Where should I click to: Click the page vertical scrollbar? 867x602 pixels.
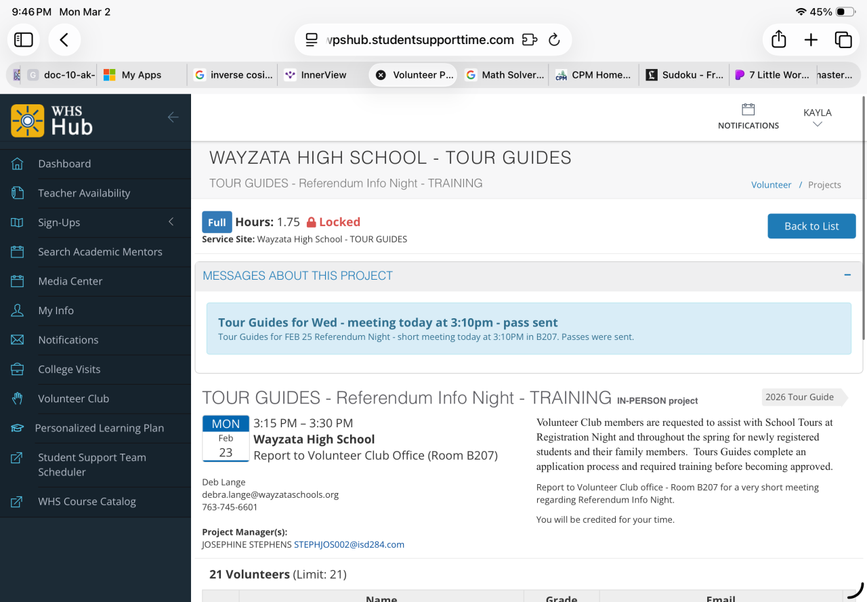(864, 218)
